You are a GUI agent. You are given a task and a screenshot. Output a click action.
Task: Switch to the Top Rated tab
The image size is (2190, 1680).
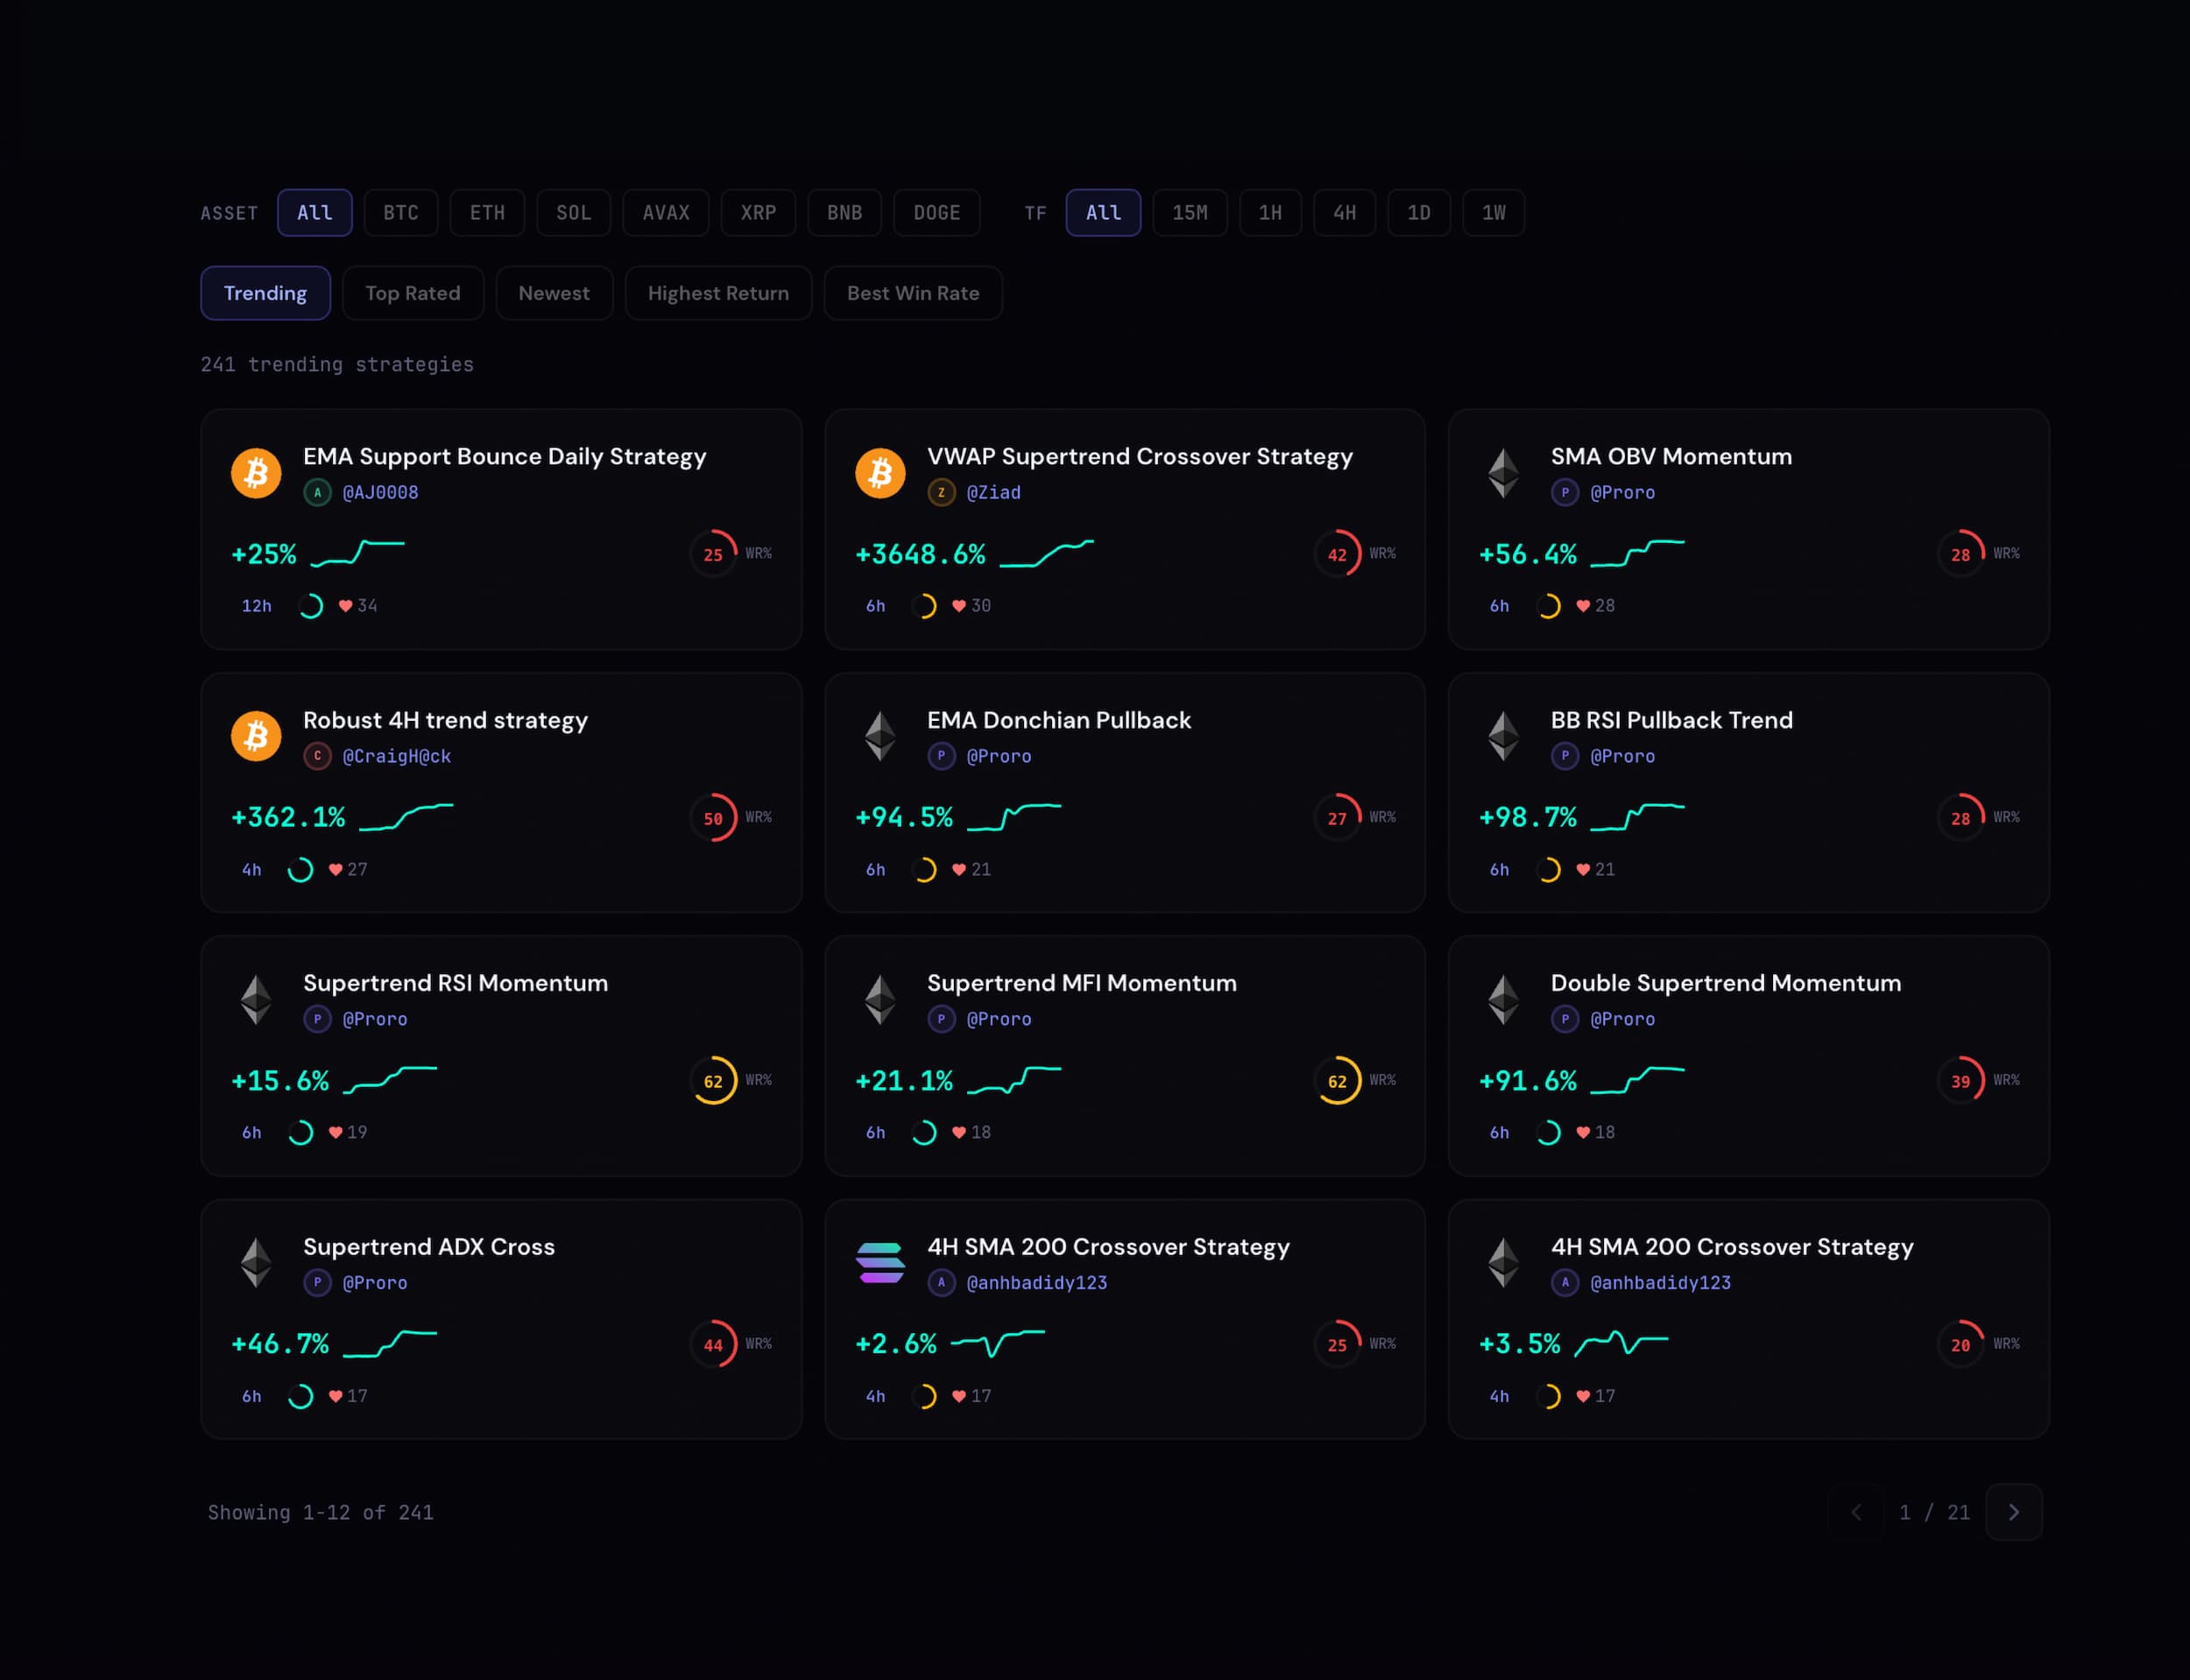click(412, 293)
